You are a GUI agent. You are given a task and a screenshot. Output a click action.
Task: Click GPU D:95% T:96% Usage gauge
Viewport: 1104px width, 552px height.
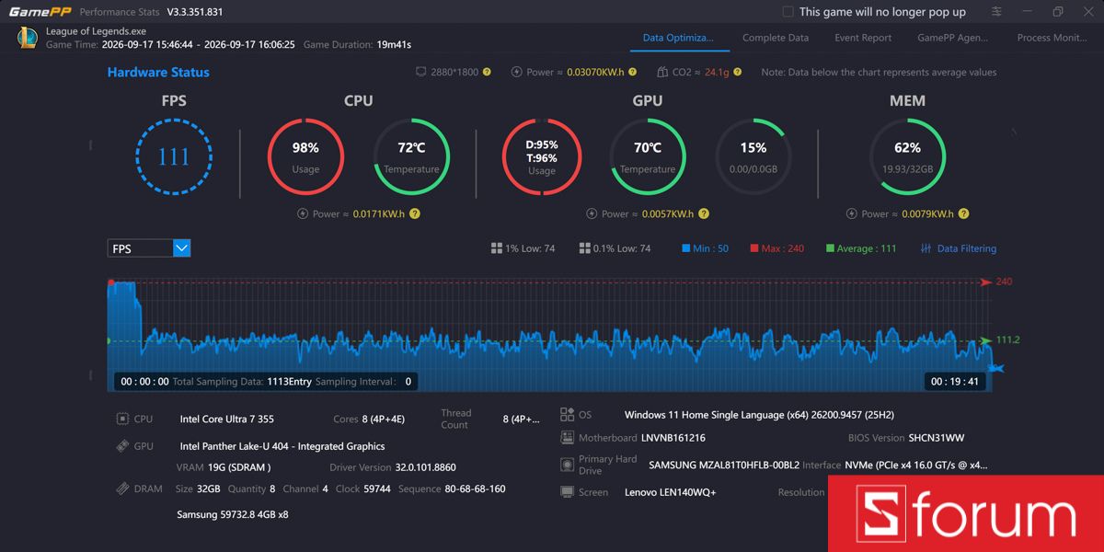[x=541, y=156]
